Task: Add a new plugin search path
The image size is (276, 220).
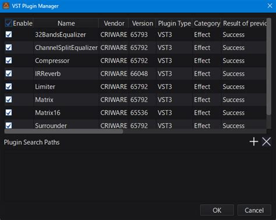Action: pos(254,141)
